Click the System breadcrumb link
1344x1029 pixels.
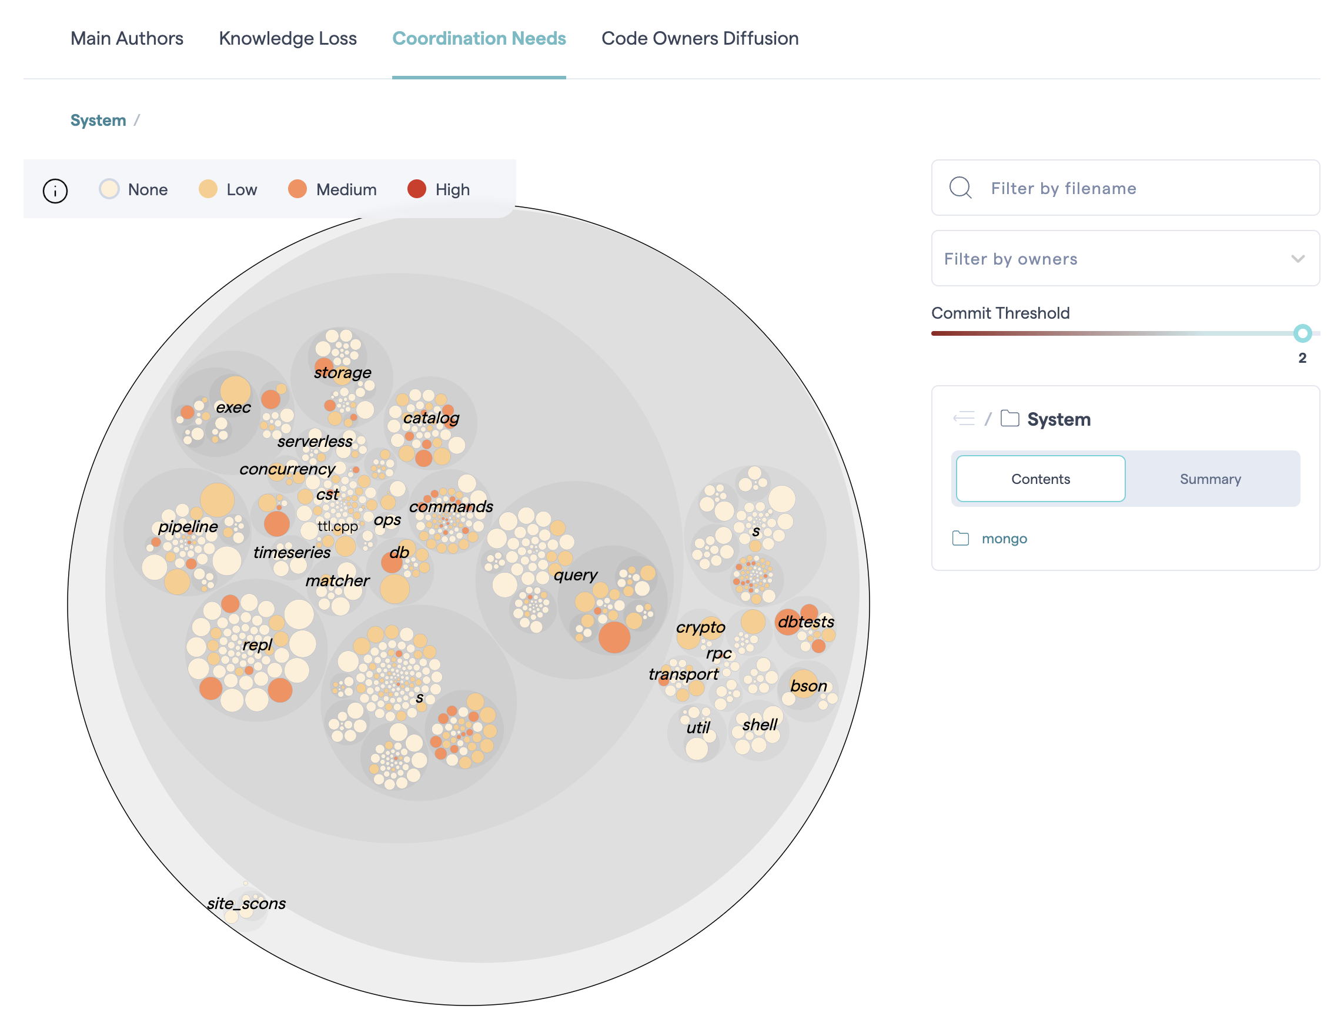98,120
